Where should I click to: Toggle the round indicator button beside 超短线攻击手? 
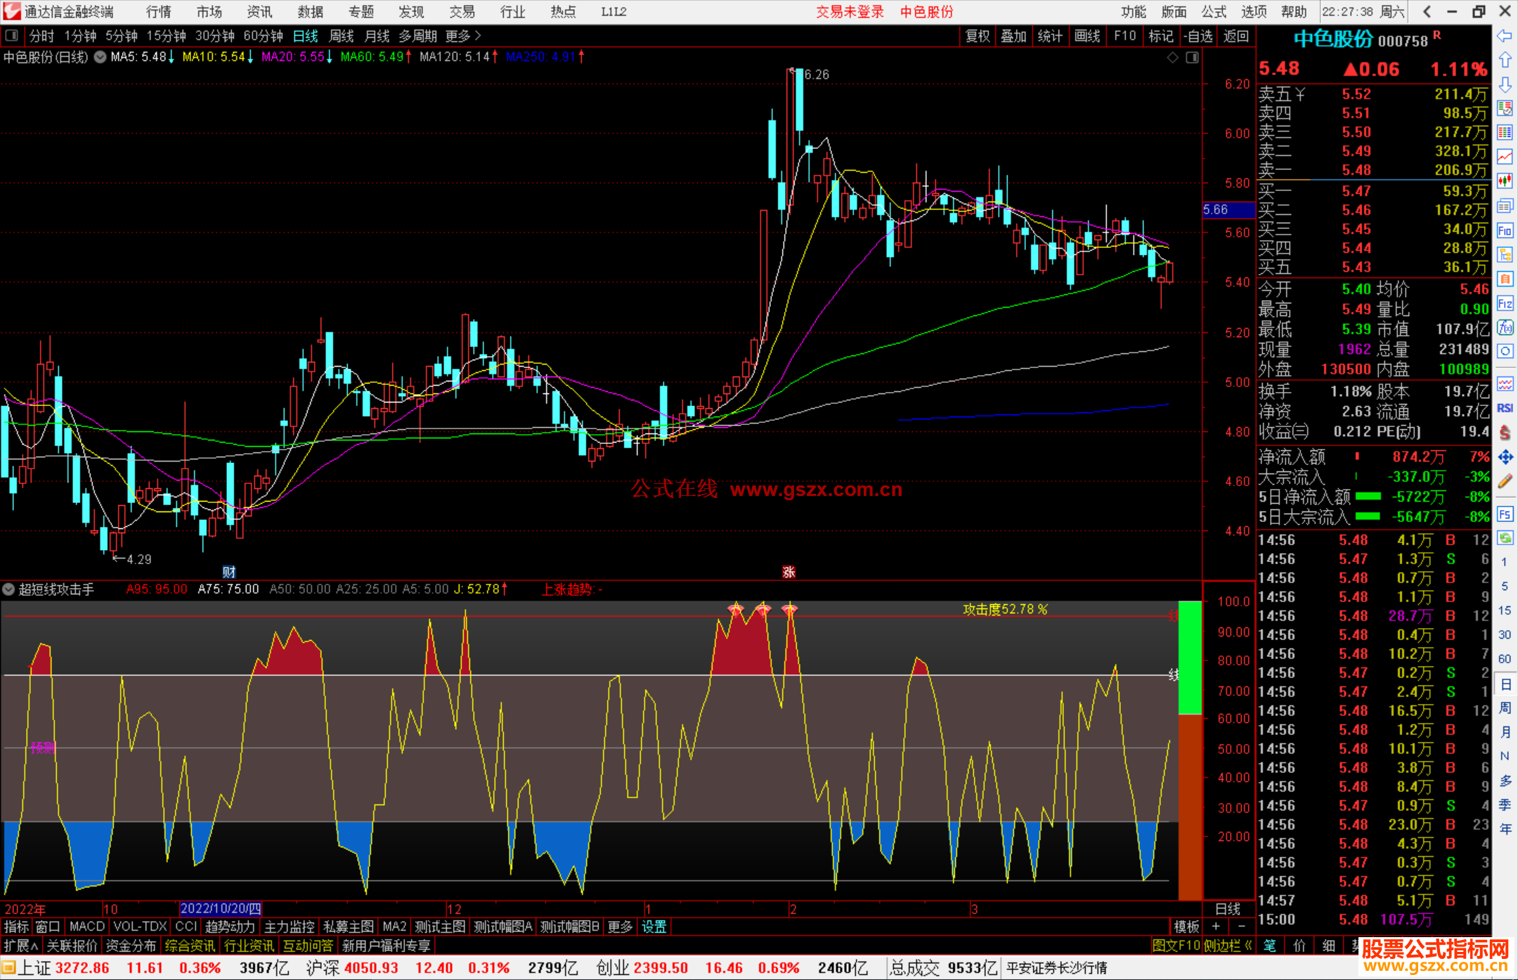pos(9,589)
